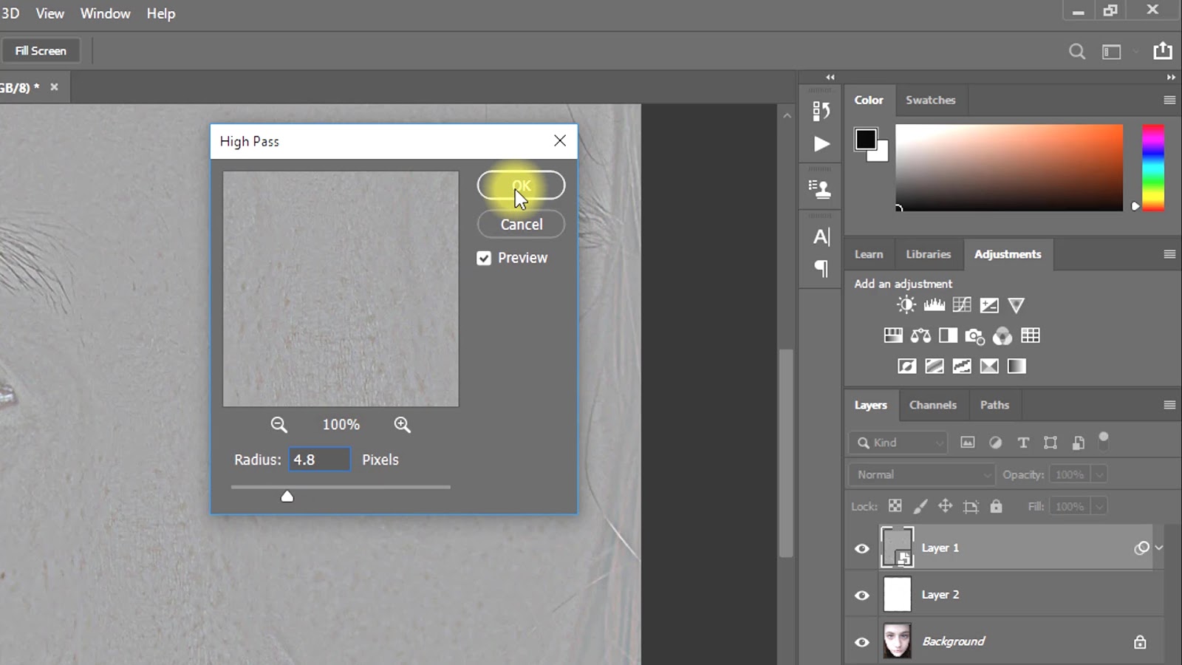Click the High Pass preview thumbnail

pyautogui.click(x=341, y=289)
